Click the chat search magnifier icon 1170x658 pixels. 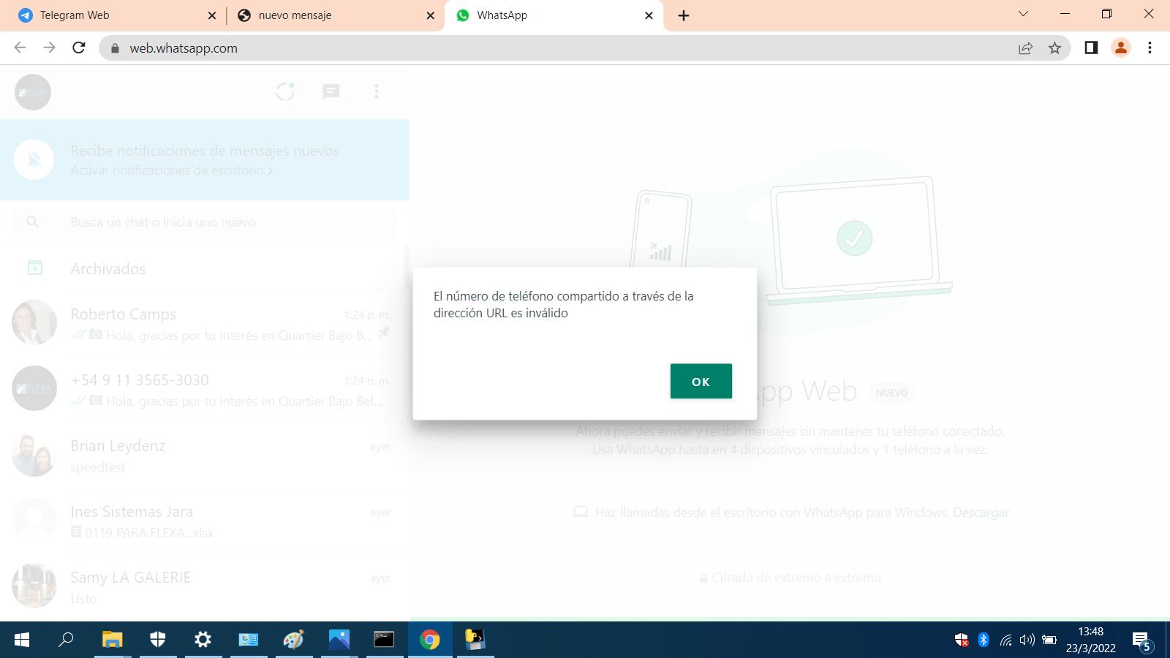click(33, 222)
